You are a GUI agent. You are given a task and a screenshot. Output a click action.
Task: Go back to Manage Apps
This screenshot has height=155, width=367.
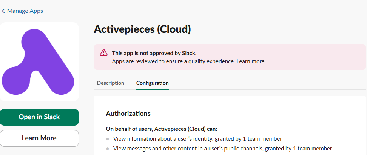(23, 11)
